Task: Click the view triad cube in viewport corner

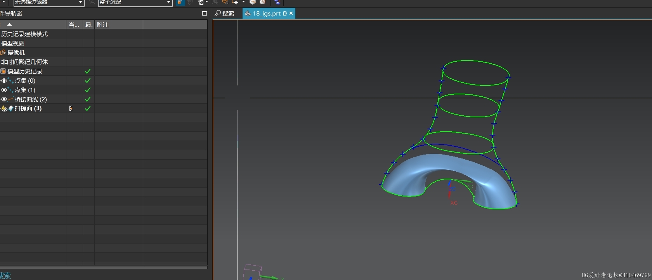Action: pyautogui.click(x=252, y=272)
